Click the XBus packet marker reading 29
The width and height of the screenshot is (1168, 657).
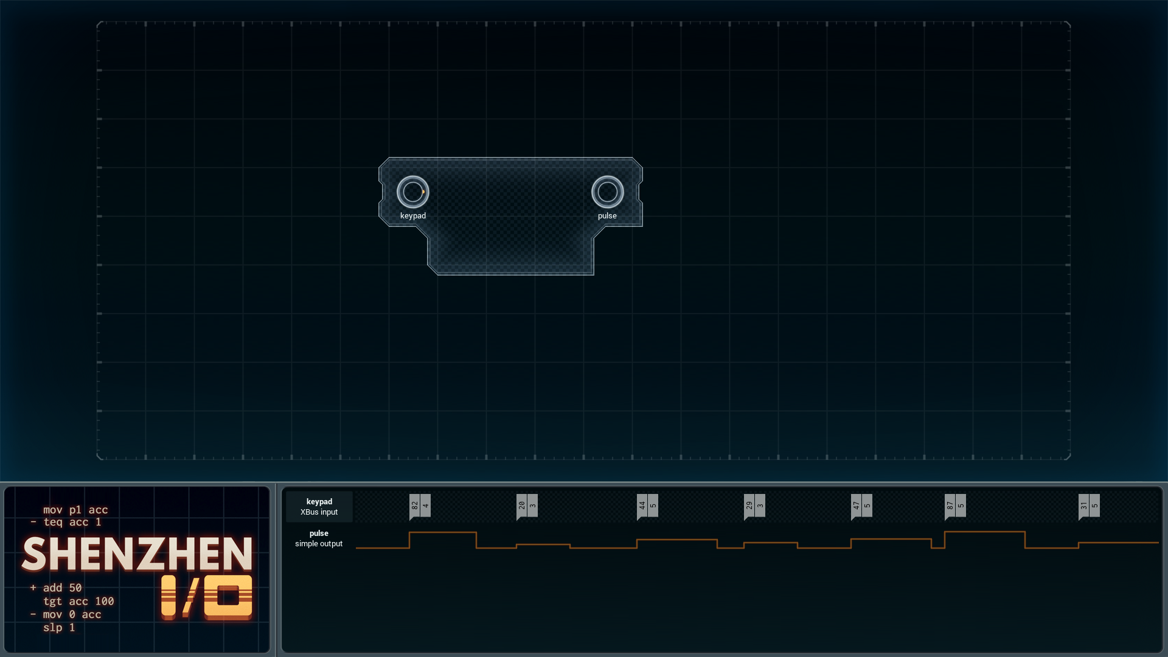pos(749,506)
